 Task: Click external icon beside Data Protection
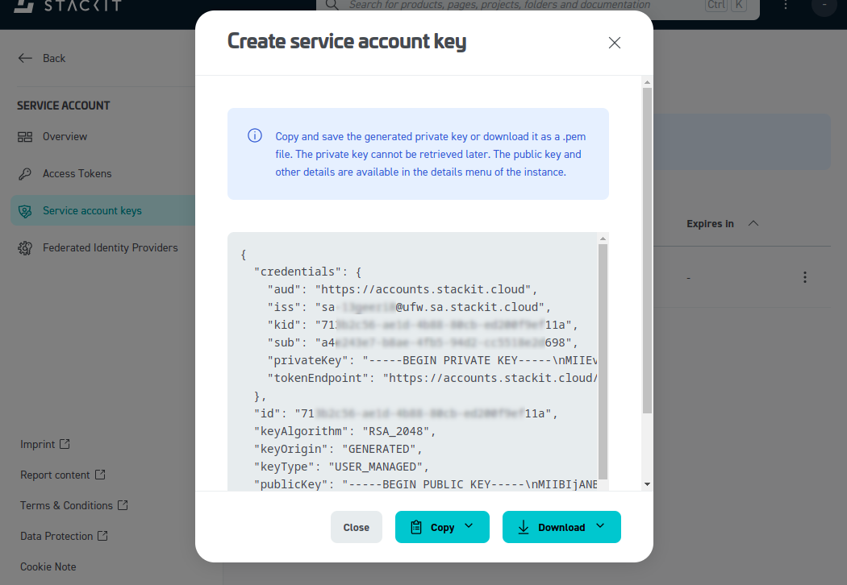tap(102, 536)
